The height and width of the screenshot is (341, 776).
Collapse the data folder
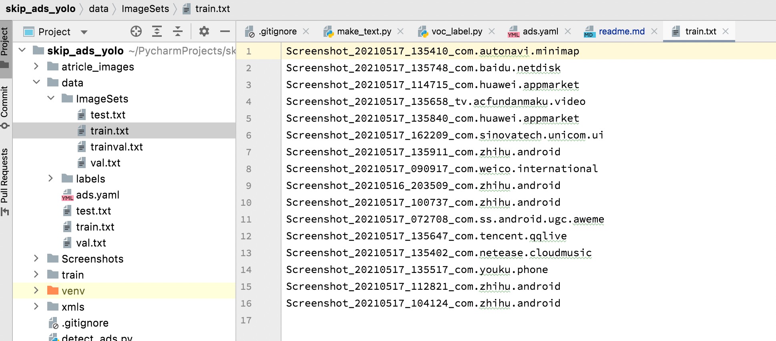pyautogui.click(x=36, y=82)
